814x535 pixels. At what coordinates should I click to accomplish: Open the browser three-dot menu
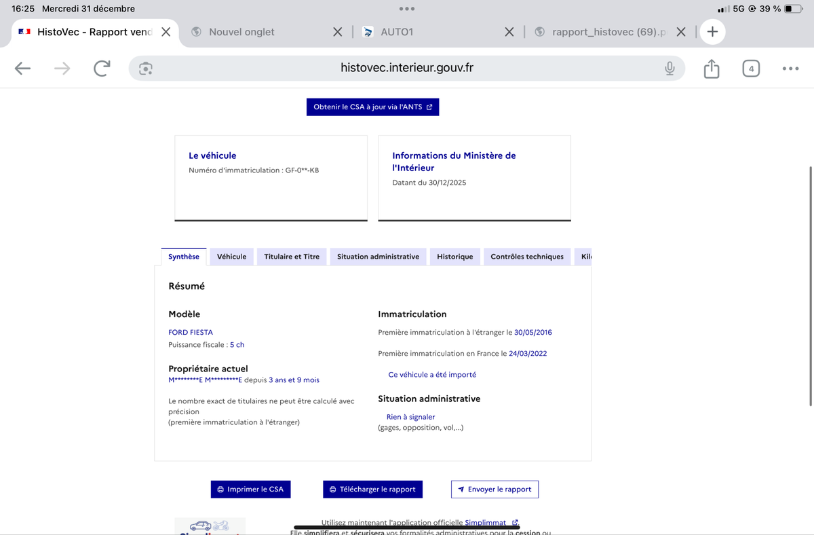pyautogui.click(x=790, y=69)
